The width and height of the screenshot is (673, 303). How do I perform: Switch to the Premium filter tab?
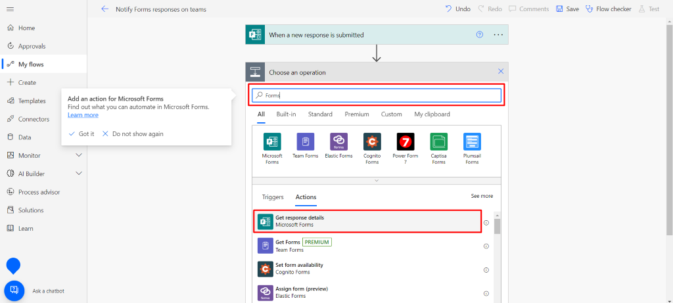(357, 114)
